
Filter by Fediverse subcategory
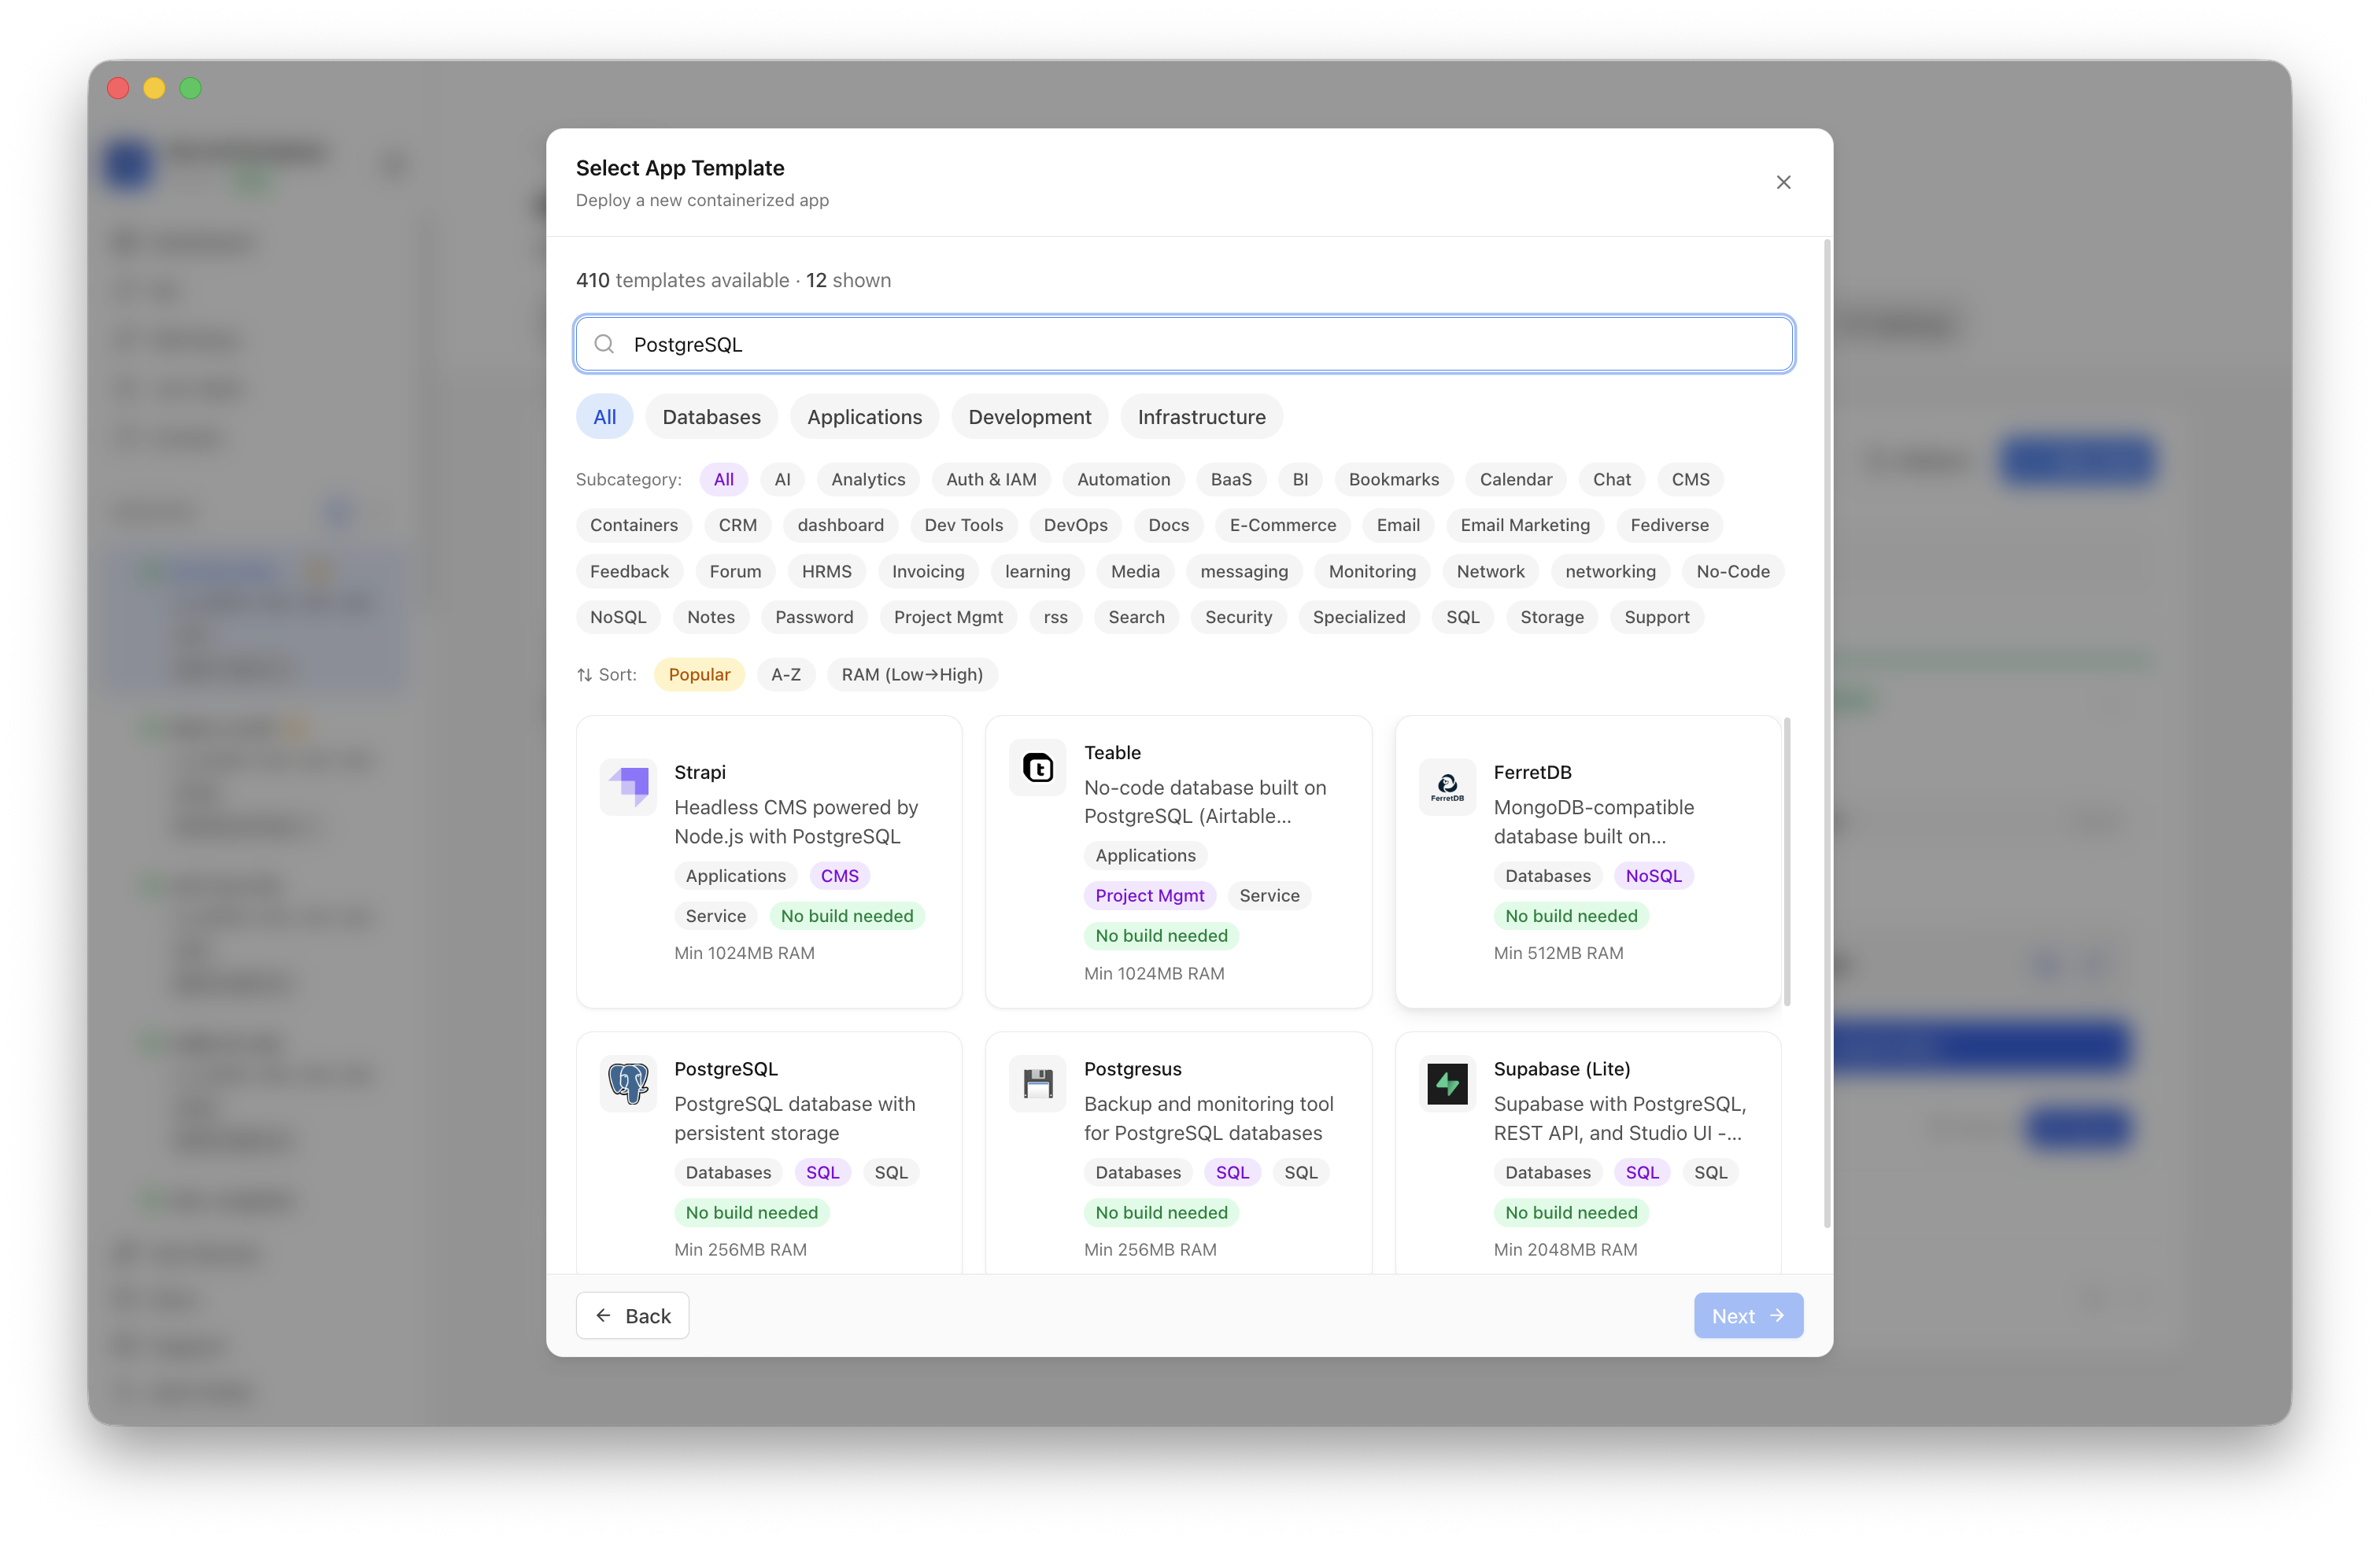(x=1669, y=525)
